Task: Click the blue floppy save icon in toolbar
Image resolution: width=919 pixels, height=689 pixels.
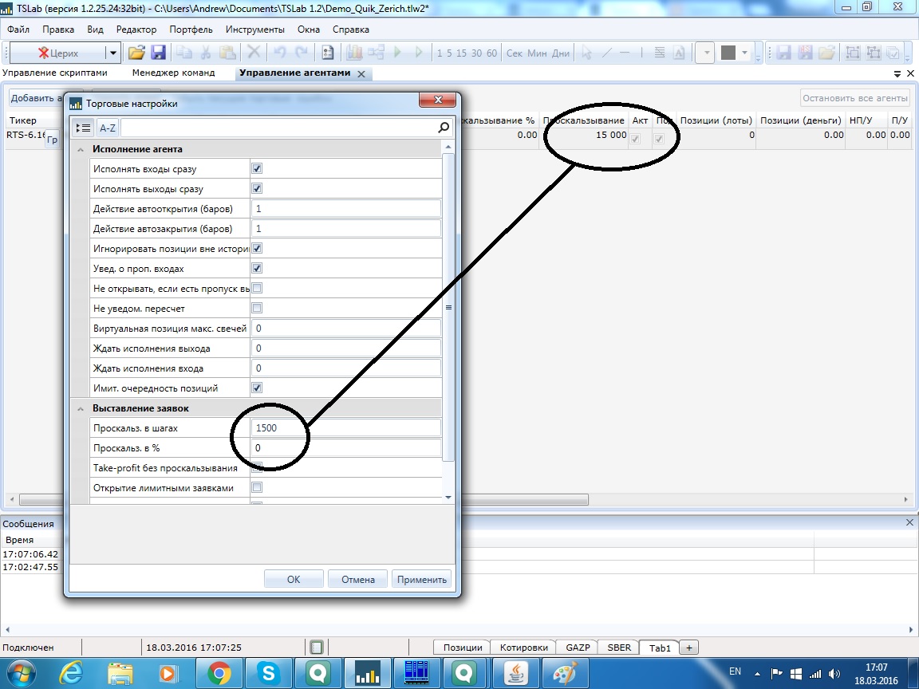Action: 158,53
